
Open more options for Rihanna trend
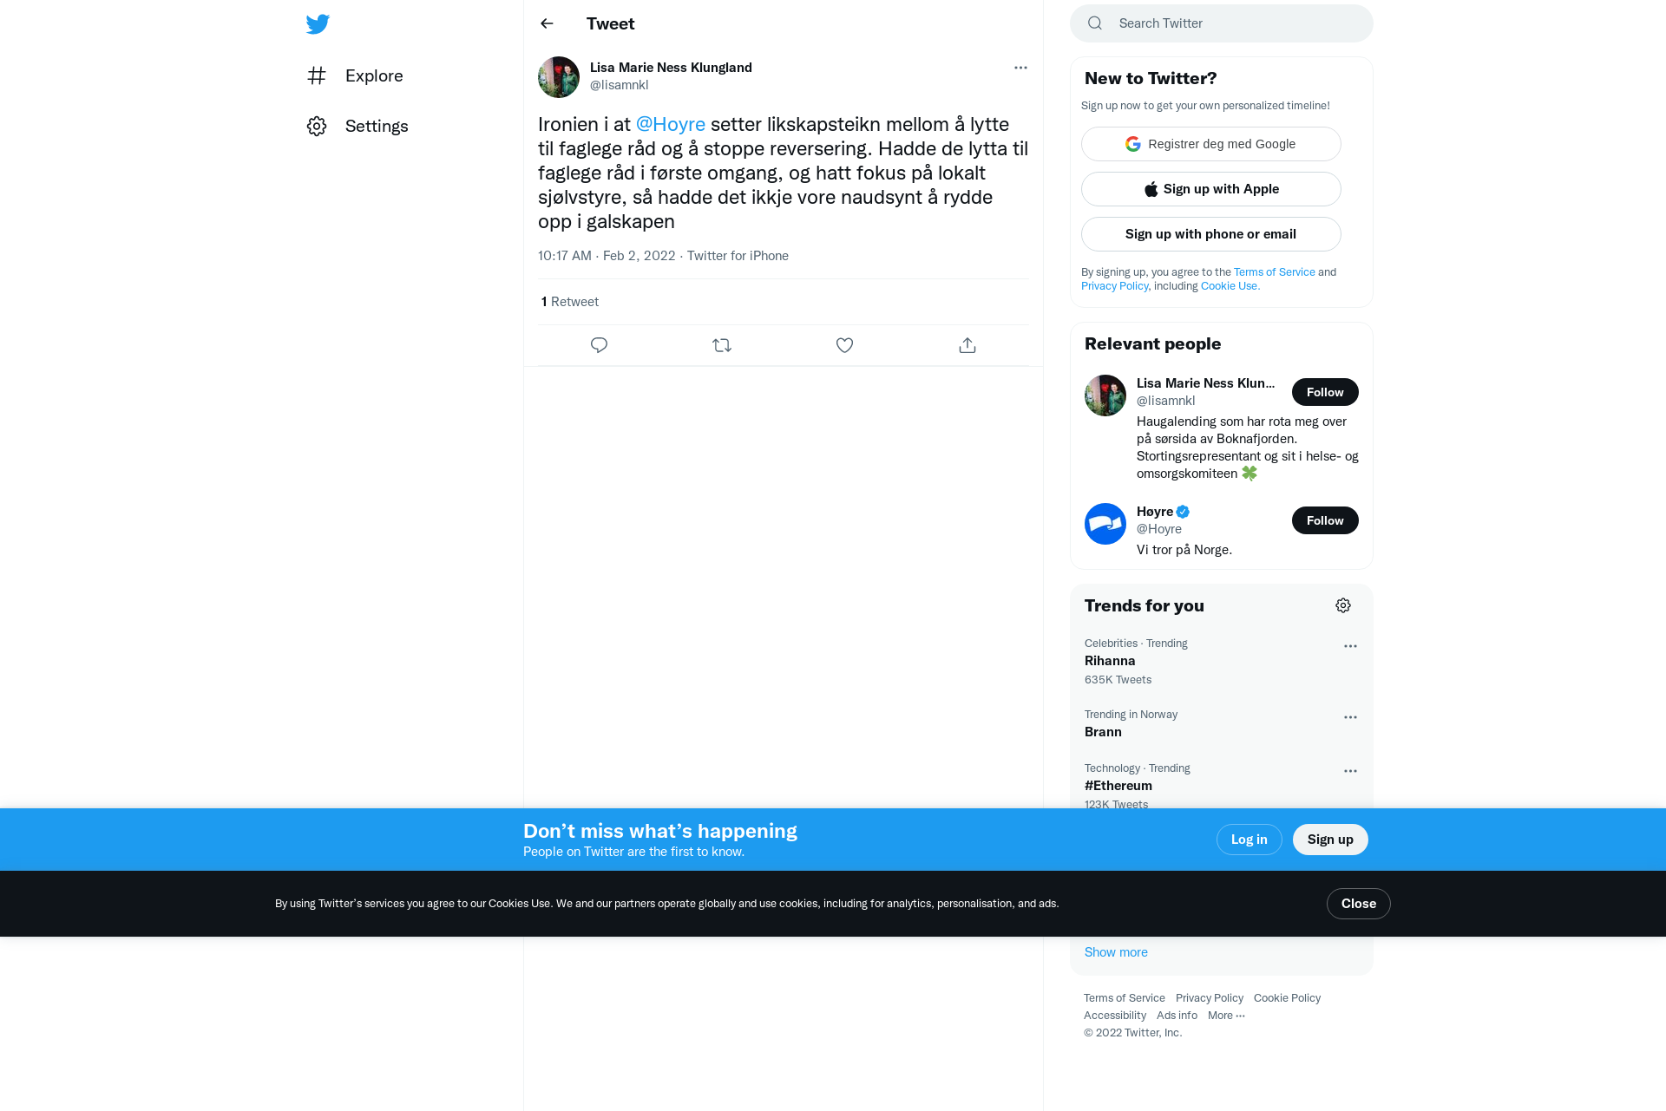point(1350,646)
